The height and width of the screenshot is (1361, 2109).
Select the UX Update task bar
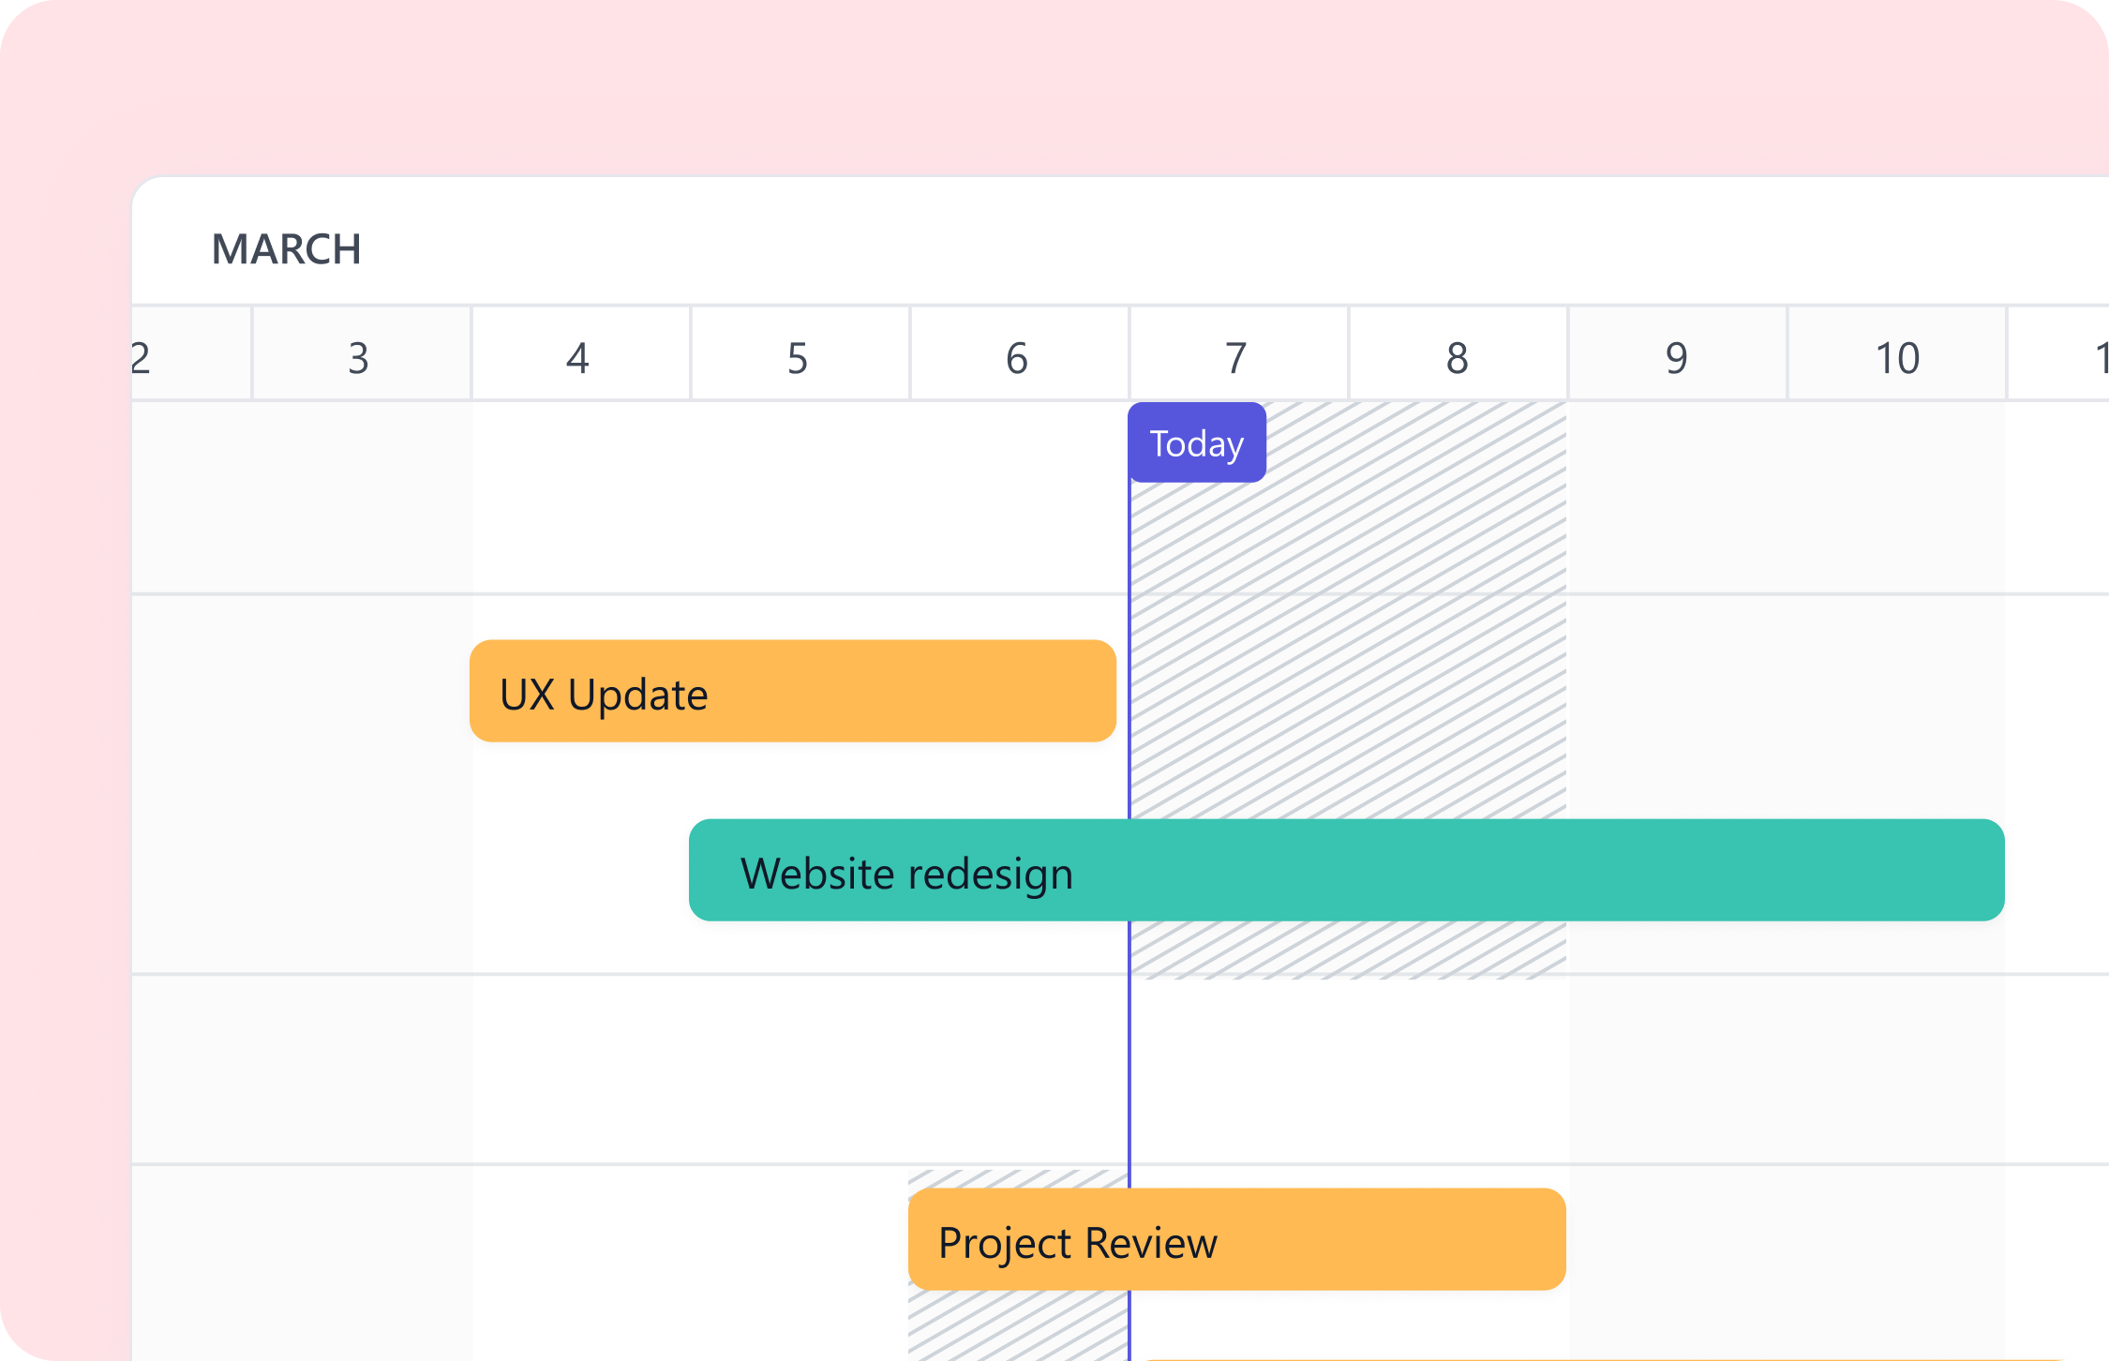click(x=792, y=692)
